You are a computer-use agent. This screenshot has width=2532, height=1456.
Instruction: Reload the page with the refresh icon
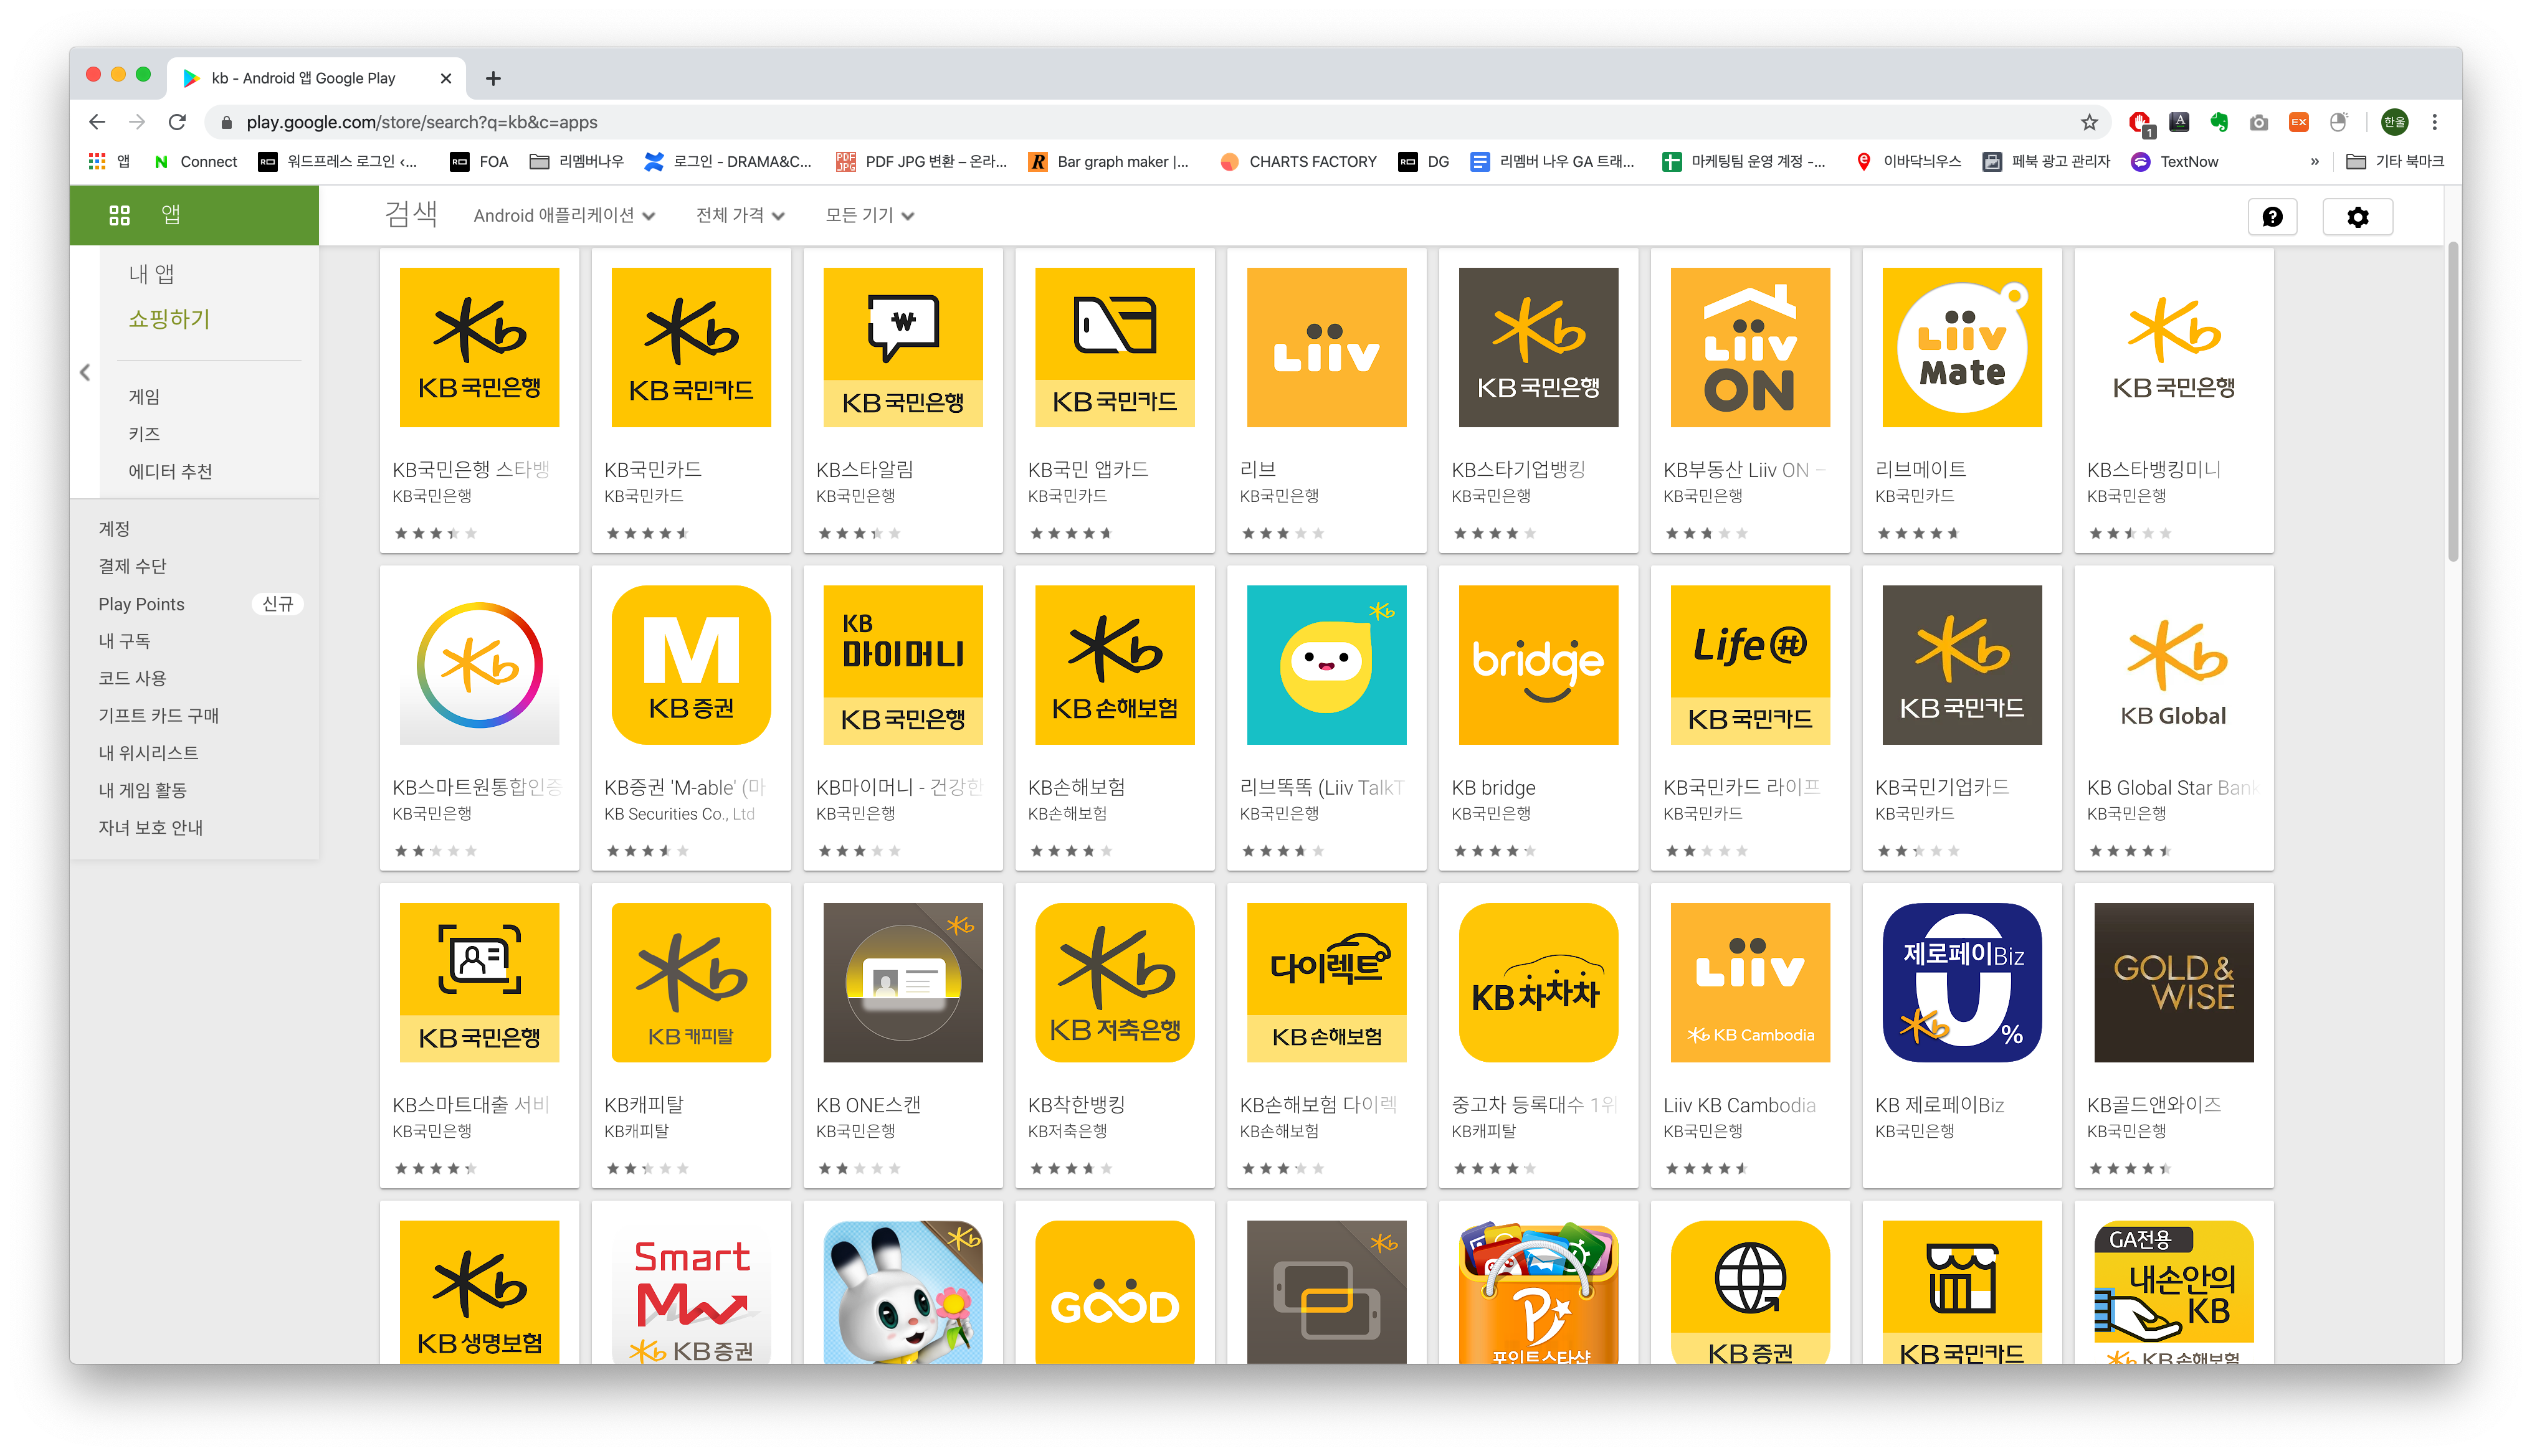pos(177,122)
